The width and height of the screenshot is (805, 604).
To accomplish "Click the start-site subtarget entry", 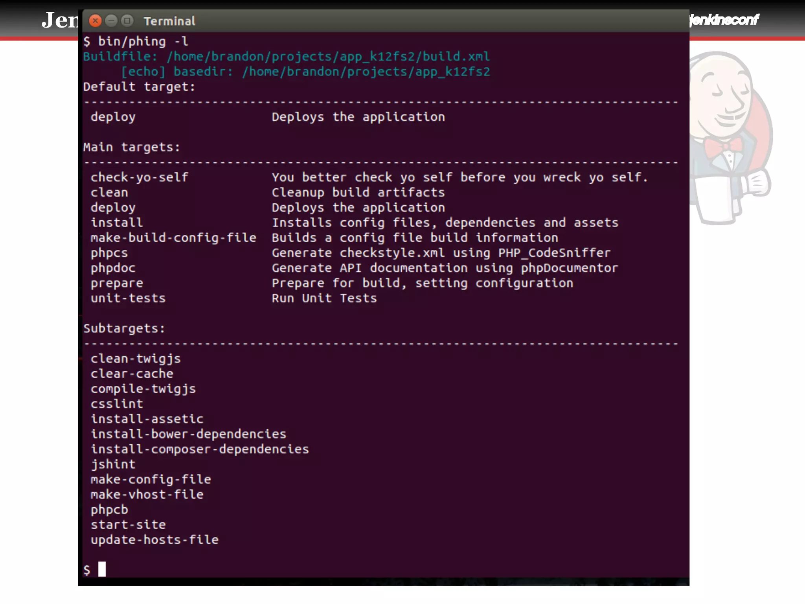I will click(128, 525).
